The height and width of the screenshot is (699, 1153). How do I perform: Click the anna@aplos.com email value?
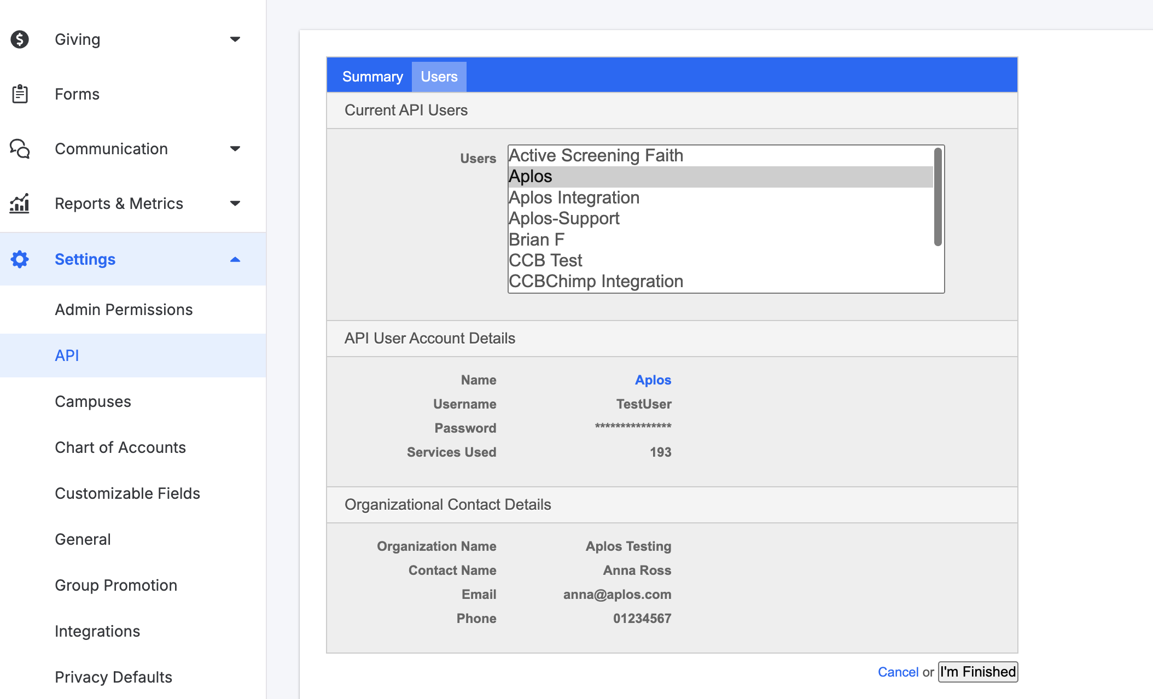pos(618,595)
